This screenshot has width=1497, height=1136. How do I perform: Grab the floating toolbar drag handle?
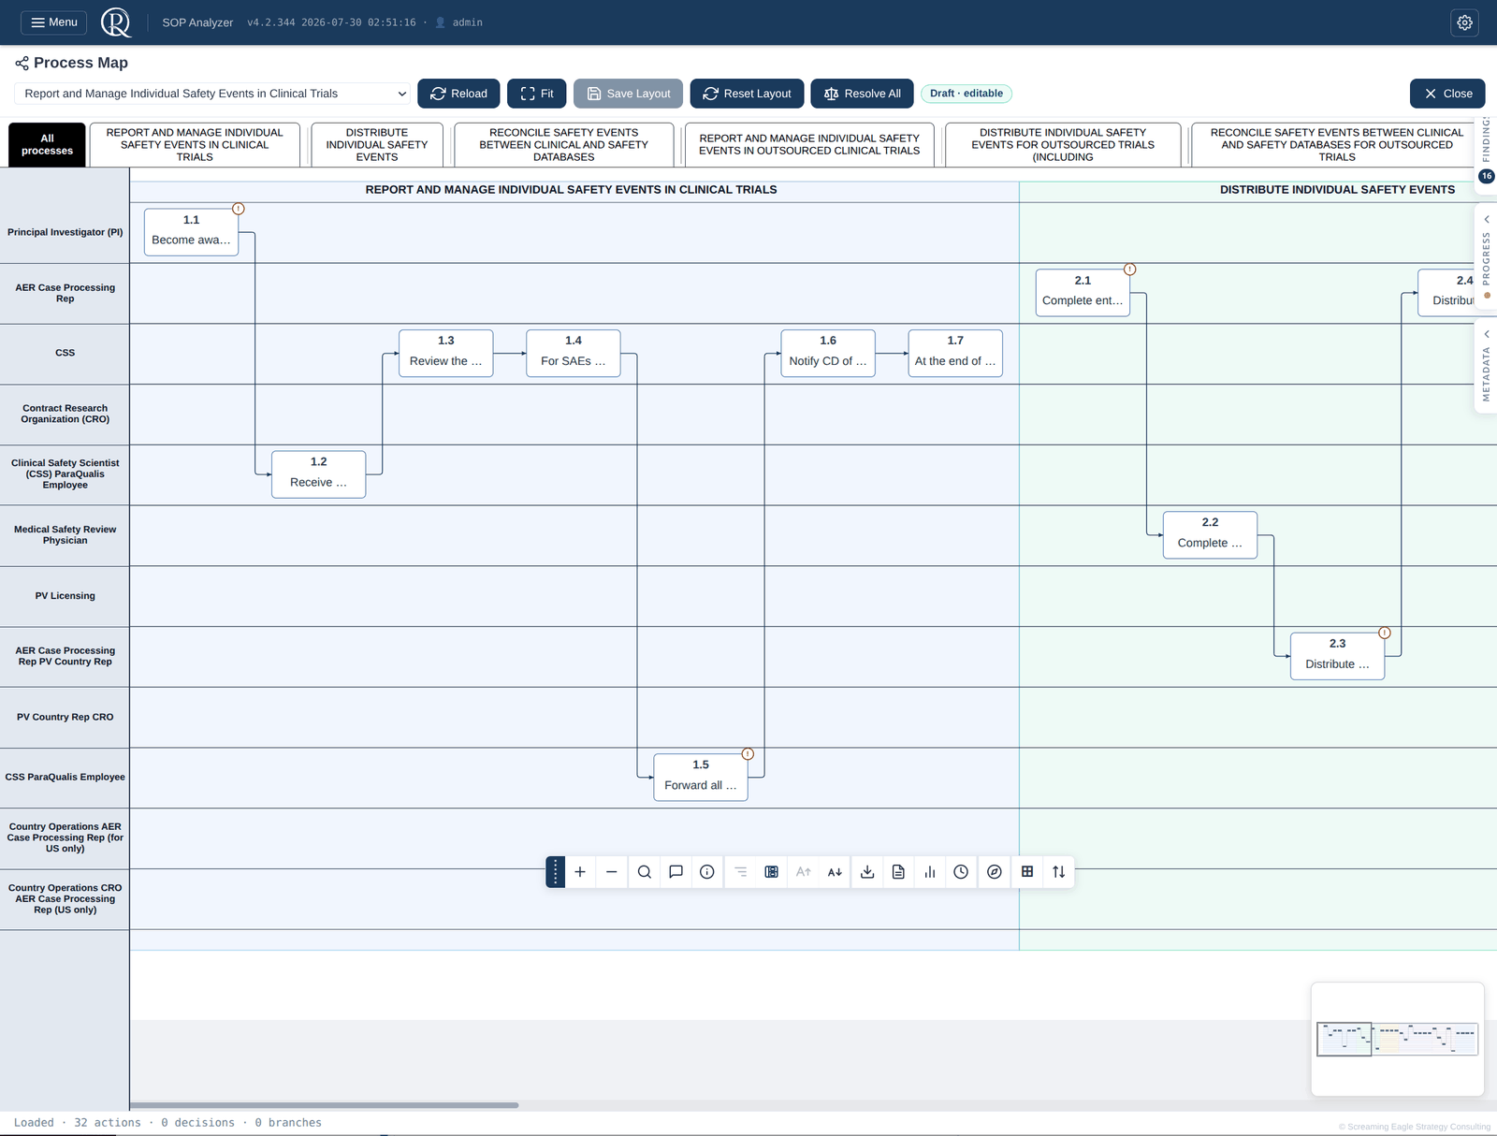click(x=555, y=871)
